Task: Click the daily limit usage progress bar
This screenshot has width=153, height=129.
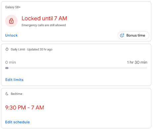Action: [x=76, y=68]
